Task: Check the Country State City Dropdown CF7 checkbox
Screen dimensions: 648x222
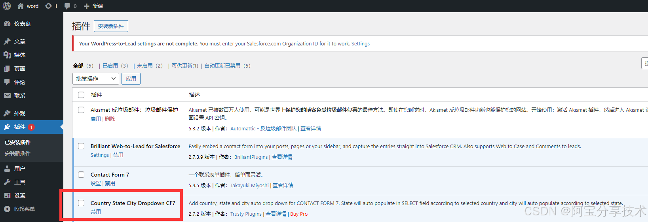Action: coord(81,203)
